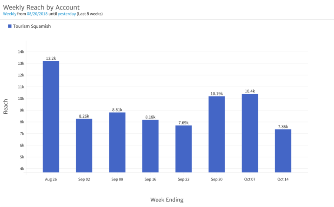Select the Weekly Reach by Account title
This screenshot has height=207, width=334.
[41, 6]
